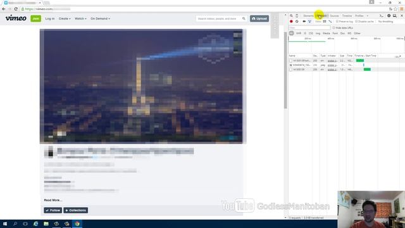Click the first request's initiator link

tap(332, 61)
